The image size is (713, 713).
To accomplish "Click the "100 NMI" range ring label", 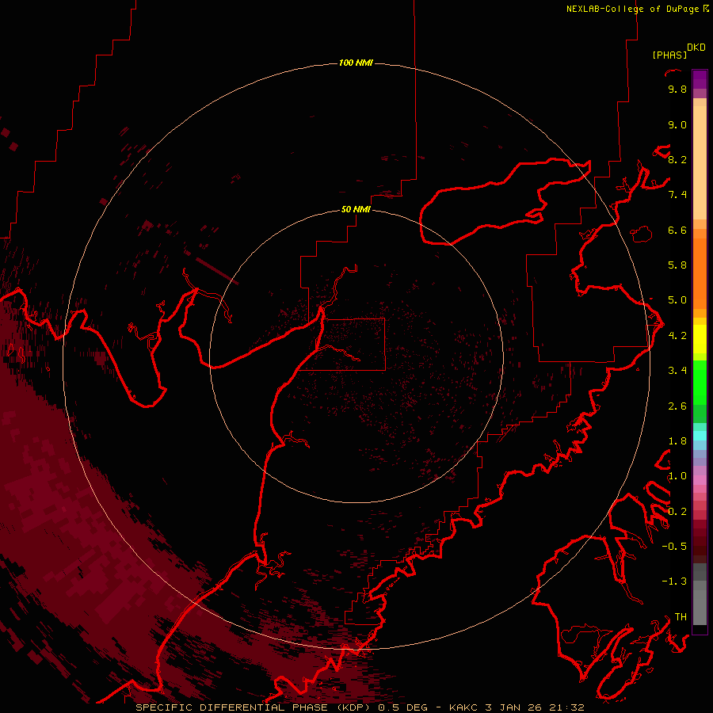I will pyautogui.click(x=356, y=63).
